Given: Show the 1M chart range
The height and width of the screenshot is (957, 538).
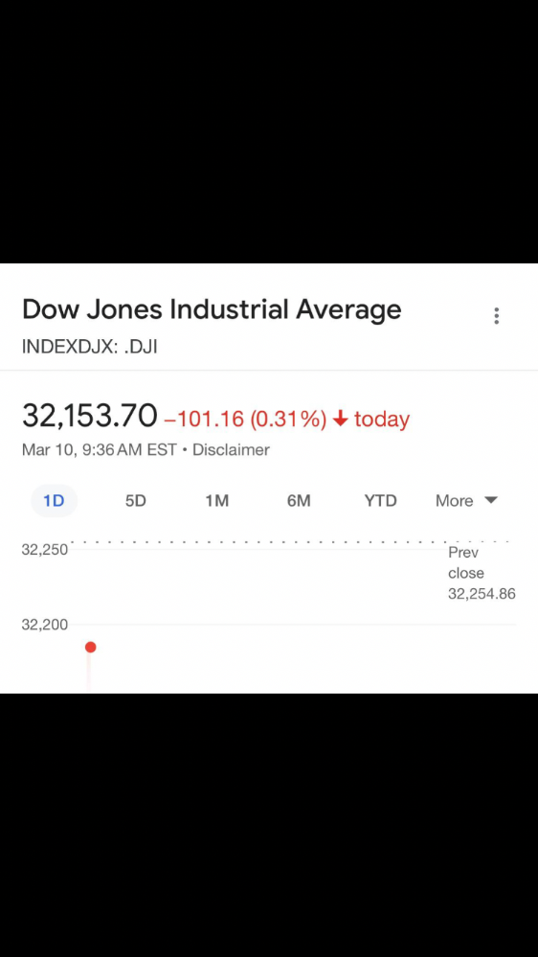Looking at the screenshot, I should (216, 501).
